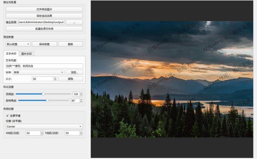Toggle the 全屏平铺 checkbox
This screenshot has height=159, width=257.
[7, 116]
